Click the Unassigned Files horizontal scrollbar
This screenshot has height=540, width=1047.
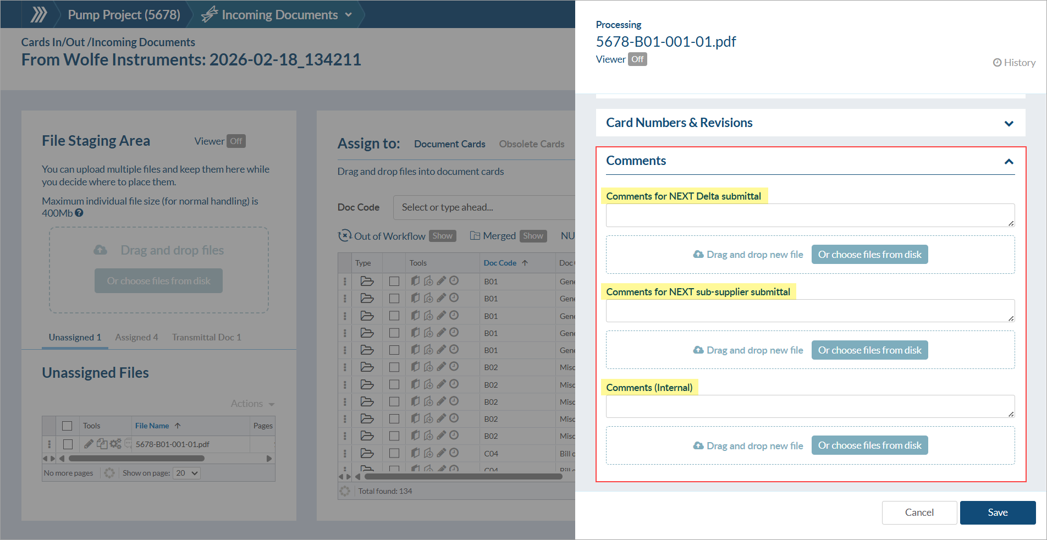136,458
